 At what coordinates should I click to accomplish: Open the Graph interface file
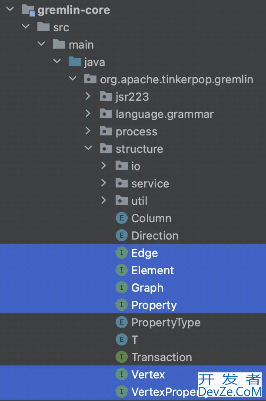[147, 288]
